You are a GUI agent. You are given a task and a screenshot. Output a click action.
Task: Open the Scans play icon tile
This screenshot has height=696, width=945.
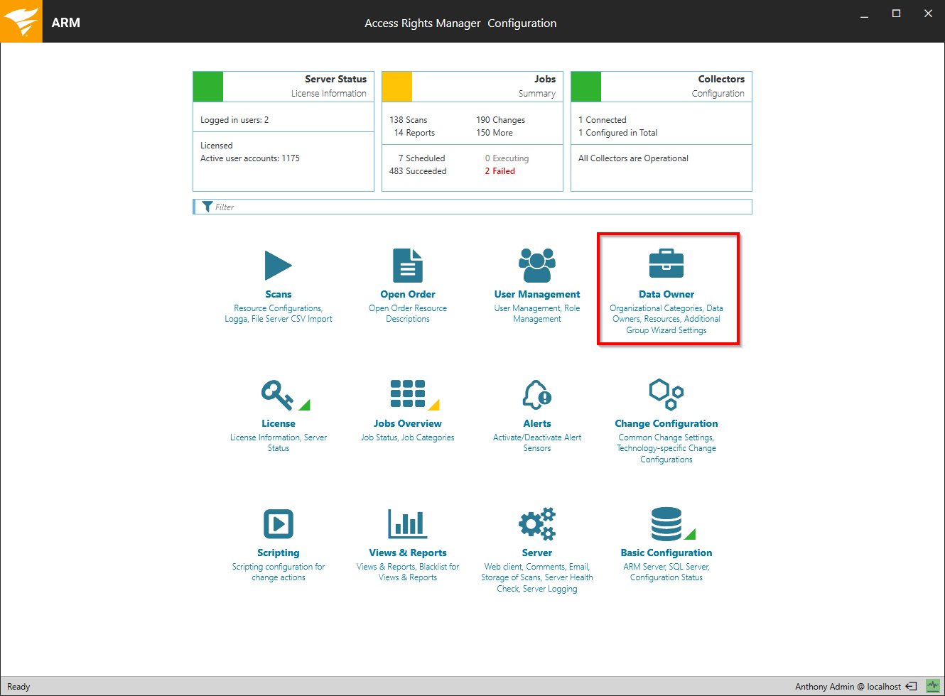(x=278, y=266)
